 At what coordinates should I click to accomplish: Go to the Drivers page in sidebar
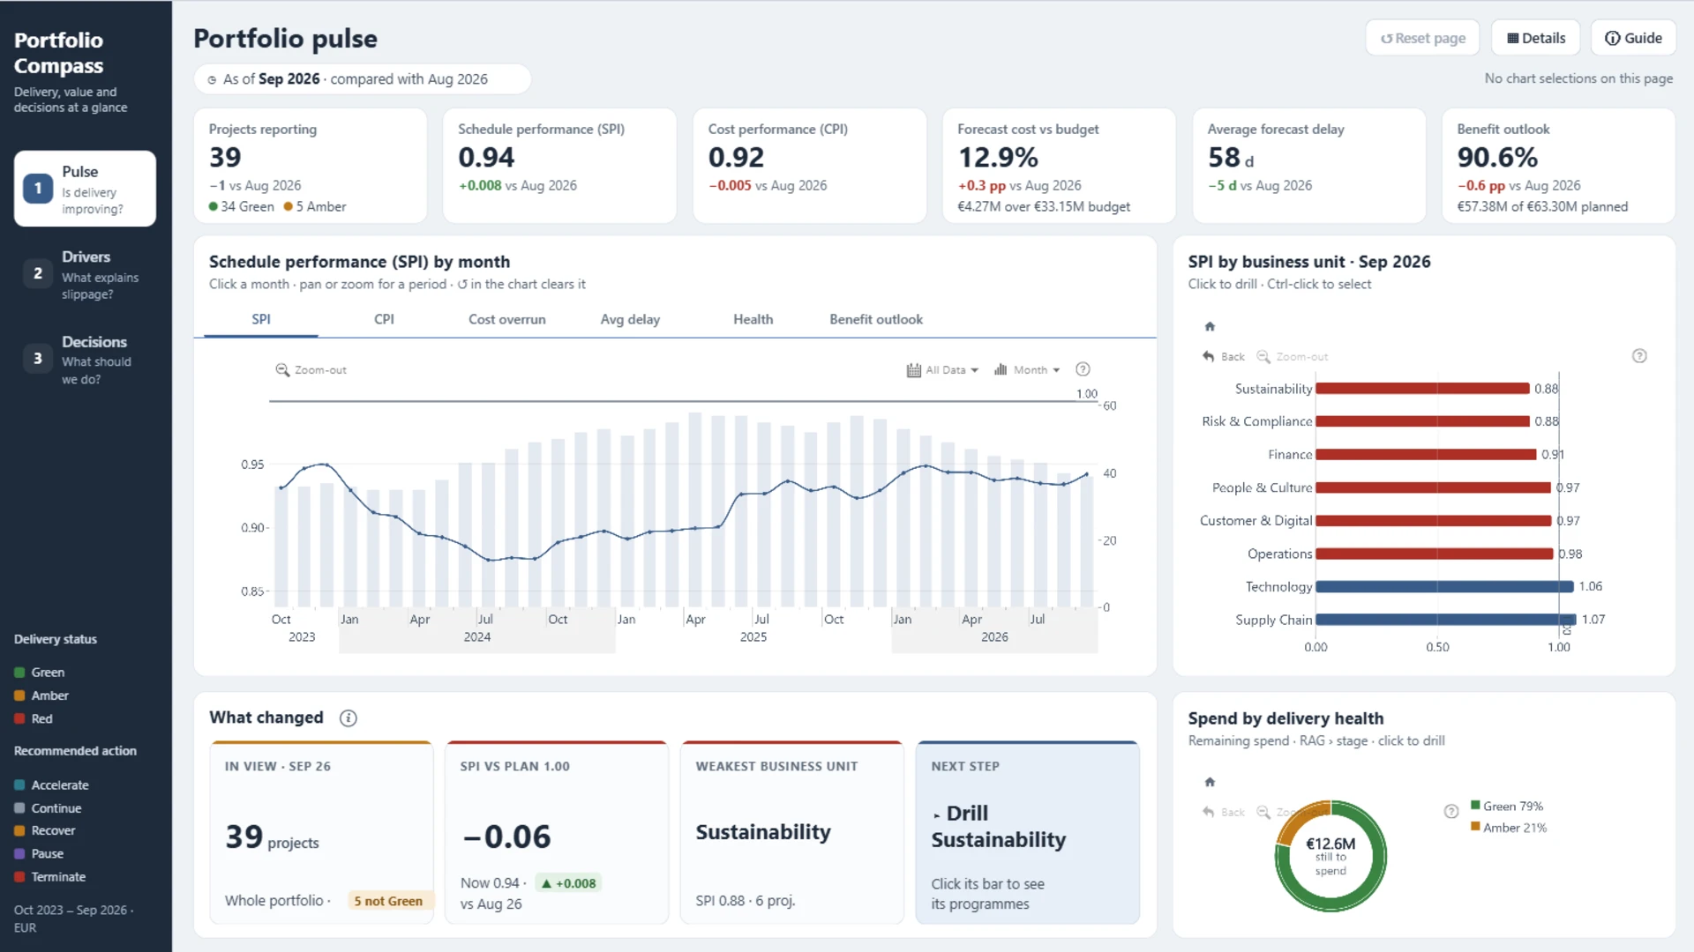[85, 274]
